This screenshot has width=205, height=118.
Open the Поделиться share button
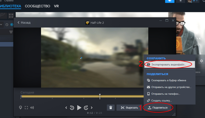click(x=158, y=108)
